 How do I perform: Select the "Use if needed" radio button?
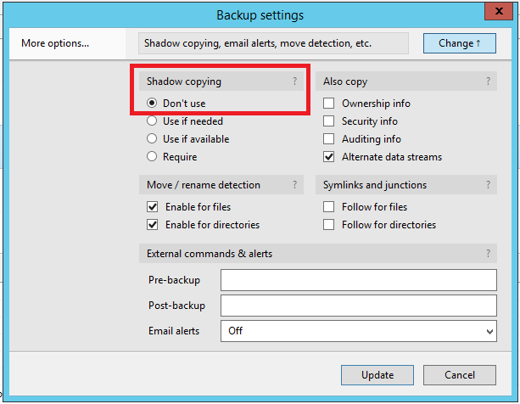[153, 121]
